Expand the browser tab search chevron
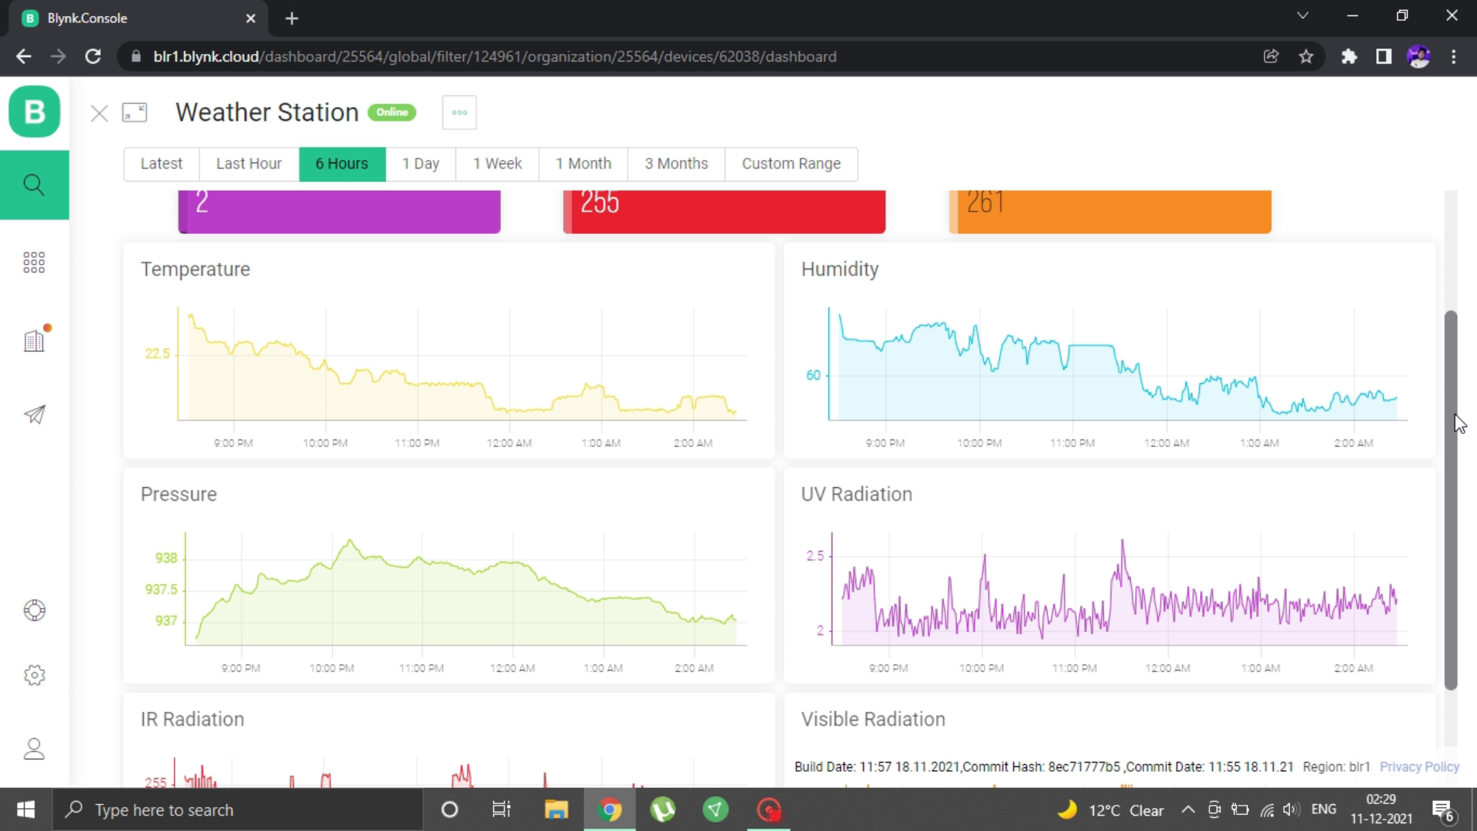The height and width of the screenshot is (831, 1477). [x=1302, y=16]
